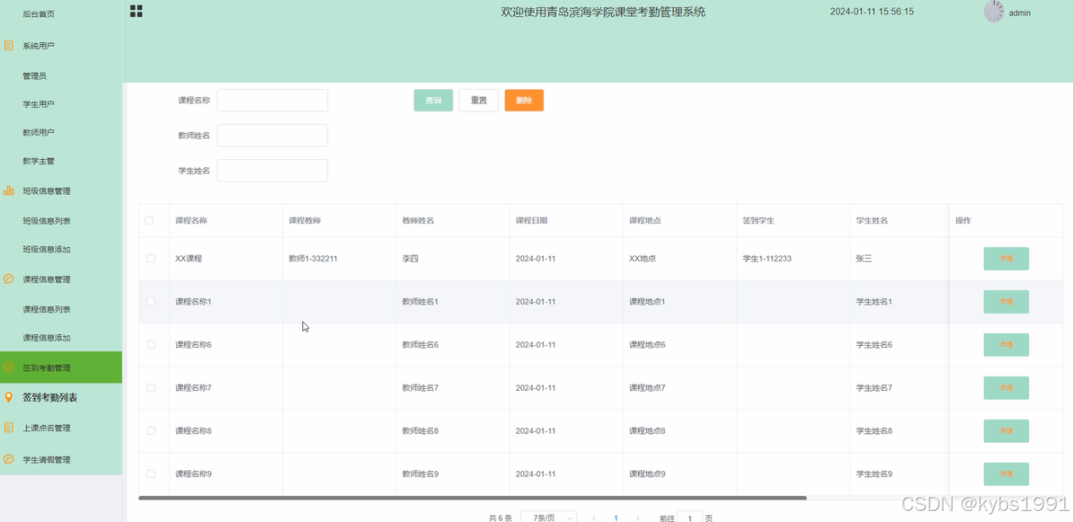Expand the 签到考勤管理 menu group

coord(61,368)
